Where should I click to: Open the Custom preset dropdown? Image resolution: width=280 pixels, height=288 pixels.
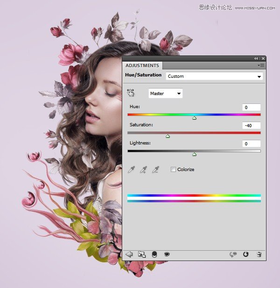pos(214,76)
